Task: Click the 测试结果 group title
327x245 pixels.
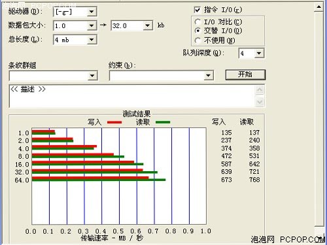Action: (x=137, y=114)
